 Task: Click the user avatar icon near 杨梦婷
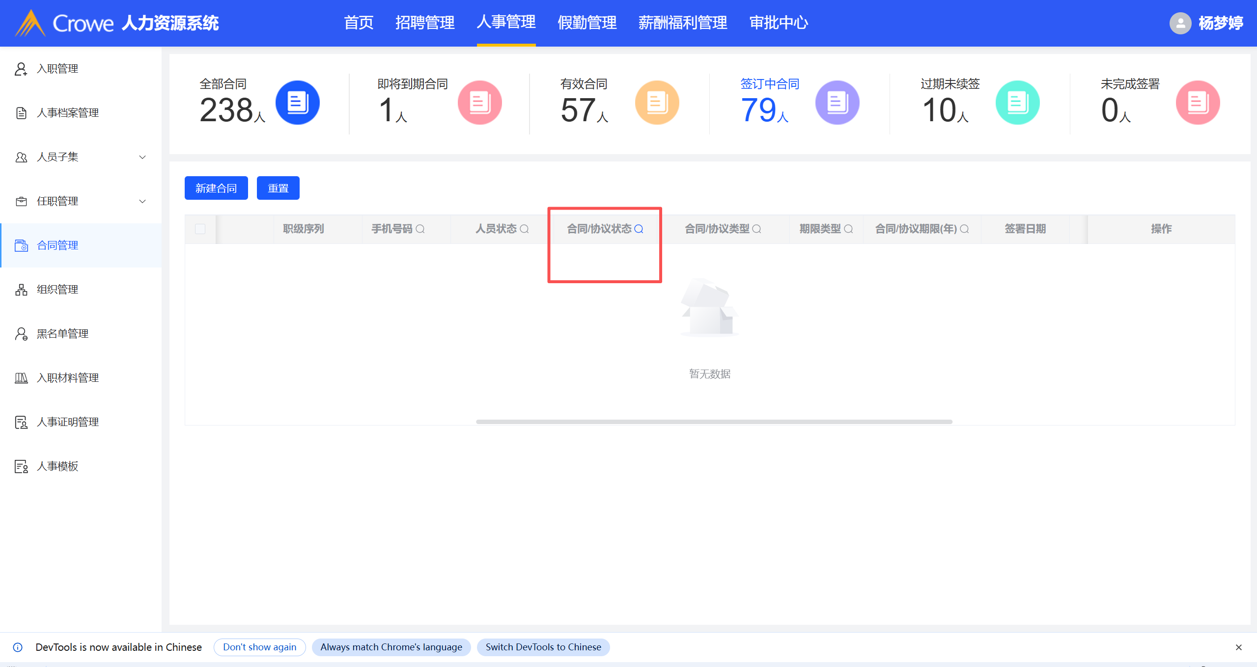click(1180, 23)
